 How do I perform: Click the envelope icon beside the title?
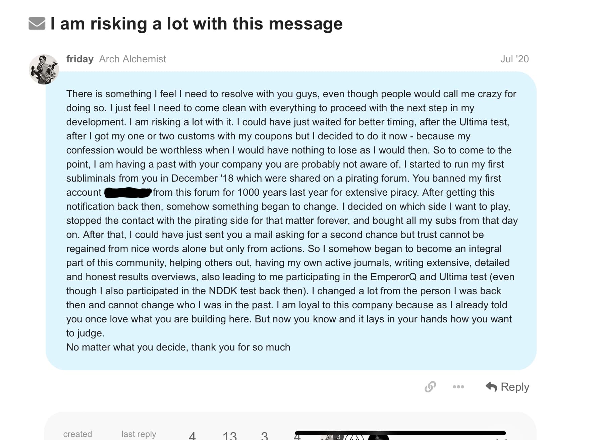tap(37, 23)
